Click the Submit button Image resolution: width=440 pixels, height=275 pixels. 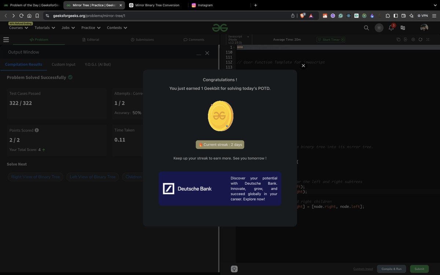pos(419,269)
